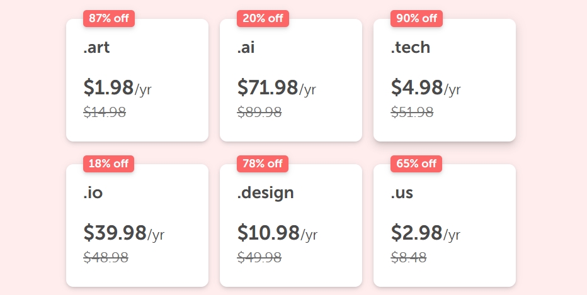587x295 pixels.
Task: Click the $1.98/yr price
Action: (x=117, y=87)
